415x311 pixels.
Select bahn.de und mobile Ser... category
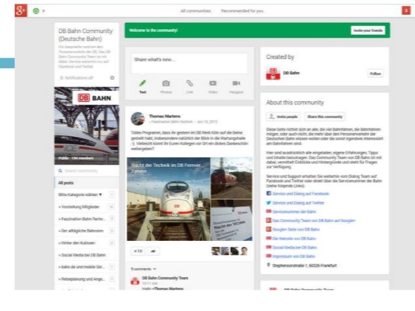pyautogui.click(x=87, y=267)
